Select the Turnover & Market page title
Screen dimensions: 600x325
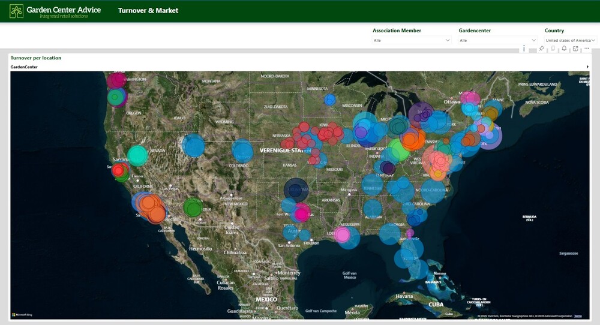click(148, 11)
